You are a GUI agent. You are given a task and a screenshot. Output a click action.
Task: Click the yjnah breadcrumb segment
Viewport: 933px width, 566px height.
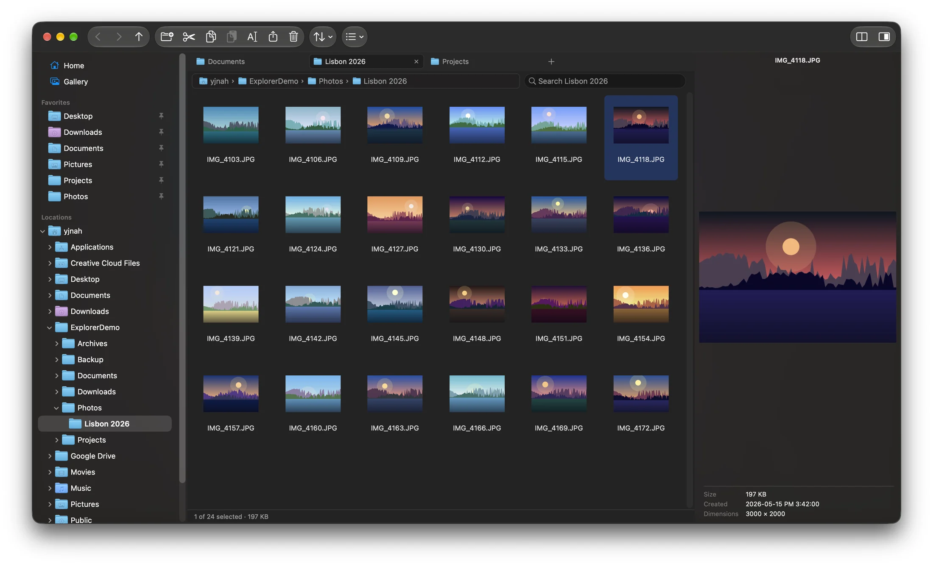[x=214, y=81]
